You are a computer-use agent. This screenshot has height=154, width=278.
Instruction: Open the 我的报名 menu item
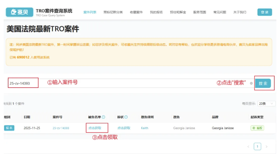point(156,12)
